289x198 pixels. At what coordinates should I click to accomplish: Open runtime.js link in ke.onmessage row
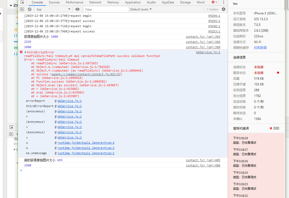point(86,153)
